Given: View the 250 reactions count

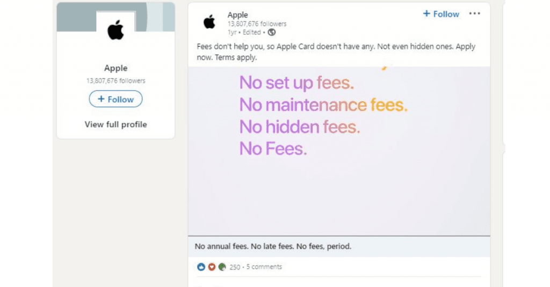Looking at the screenshot, I should tap(235, 267).
